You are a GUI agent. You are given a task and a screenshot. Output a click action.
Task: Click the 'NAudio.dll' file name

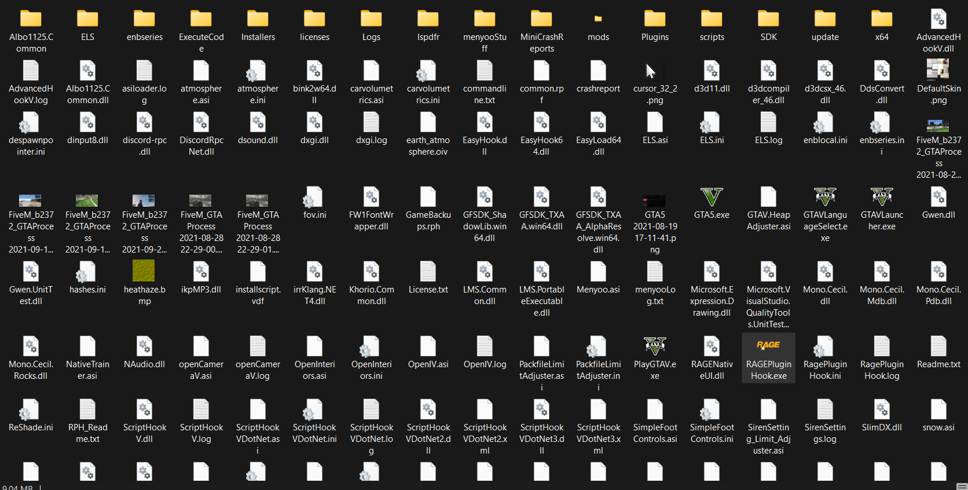[x=145, y=364]
